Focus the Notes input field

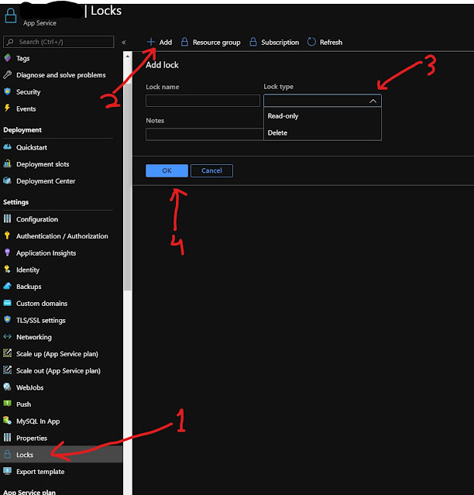204,134
